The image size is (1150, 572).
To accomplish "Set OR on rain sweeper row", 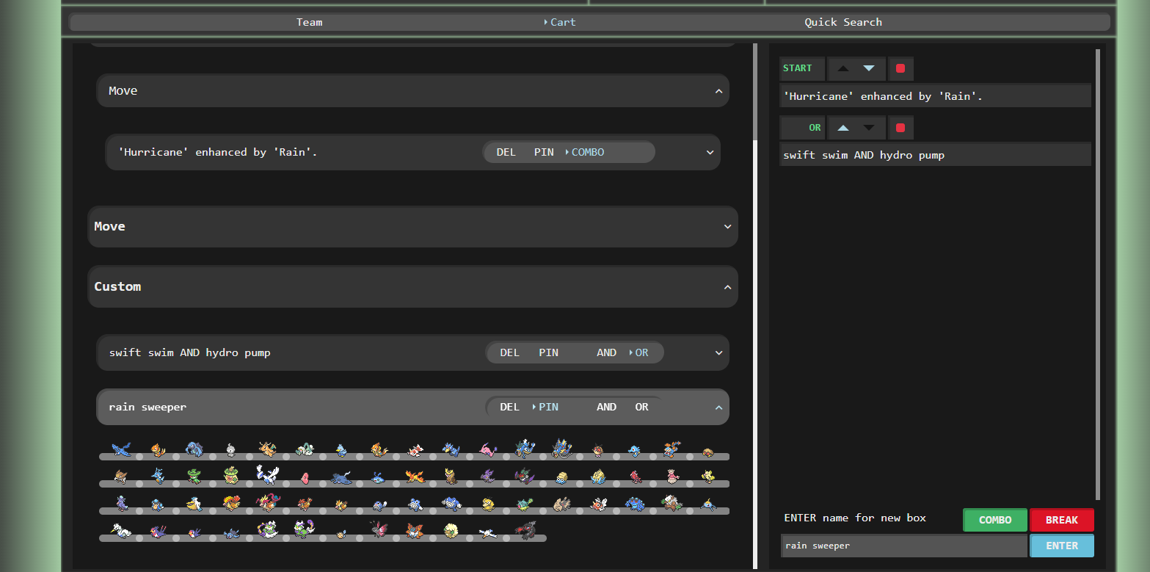I will click(x=641, y=407).
